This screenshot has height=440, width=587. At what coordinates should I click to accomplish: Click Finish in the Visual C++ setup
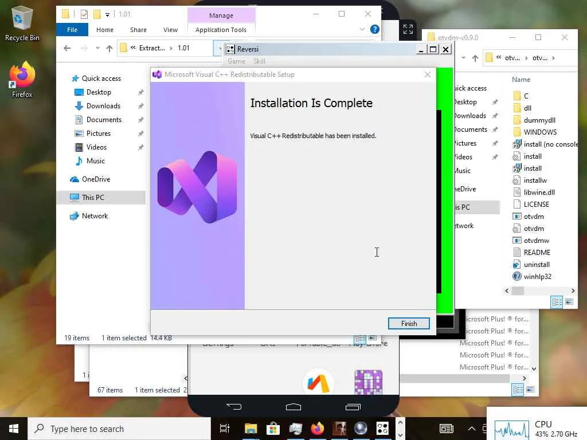pos(408,323)
